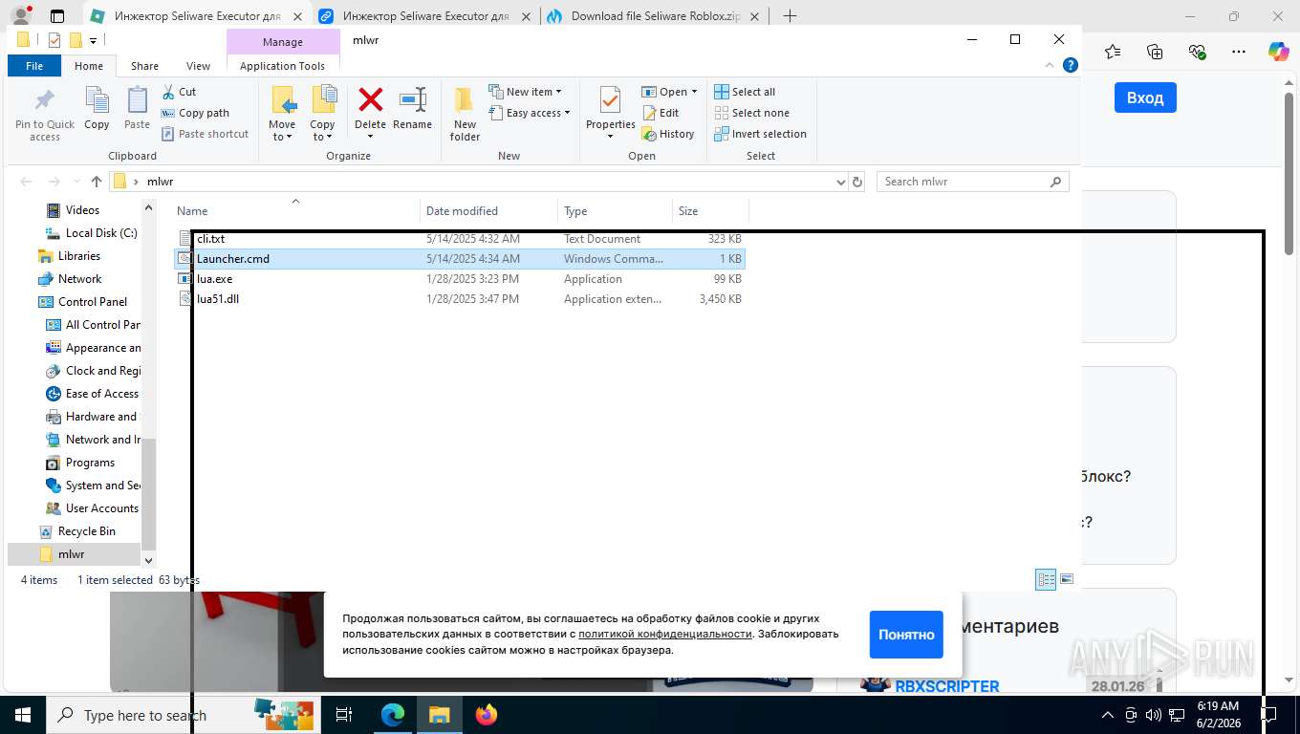Open the Move to dropdown

tap(282, 114)
